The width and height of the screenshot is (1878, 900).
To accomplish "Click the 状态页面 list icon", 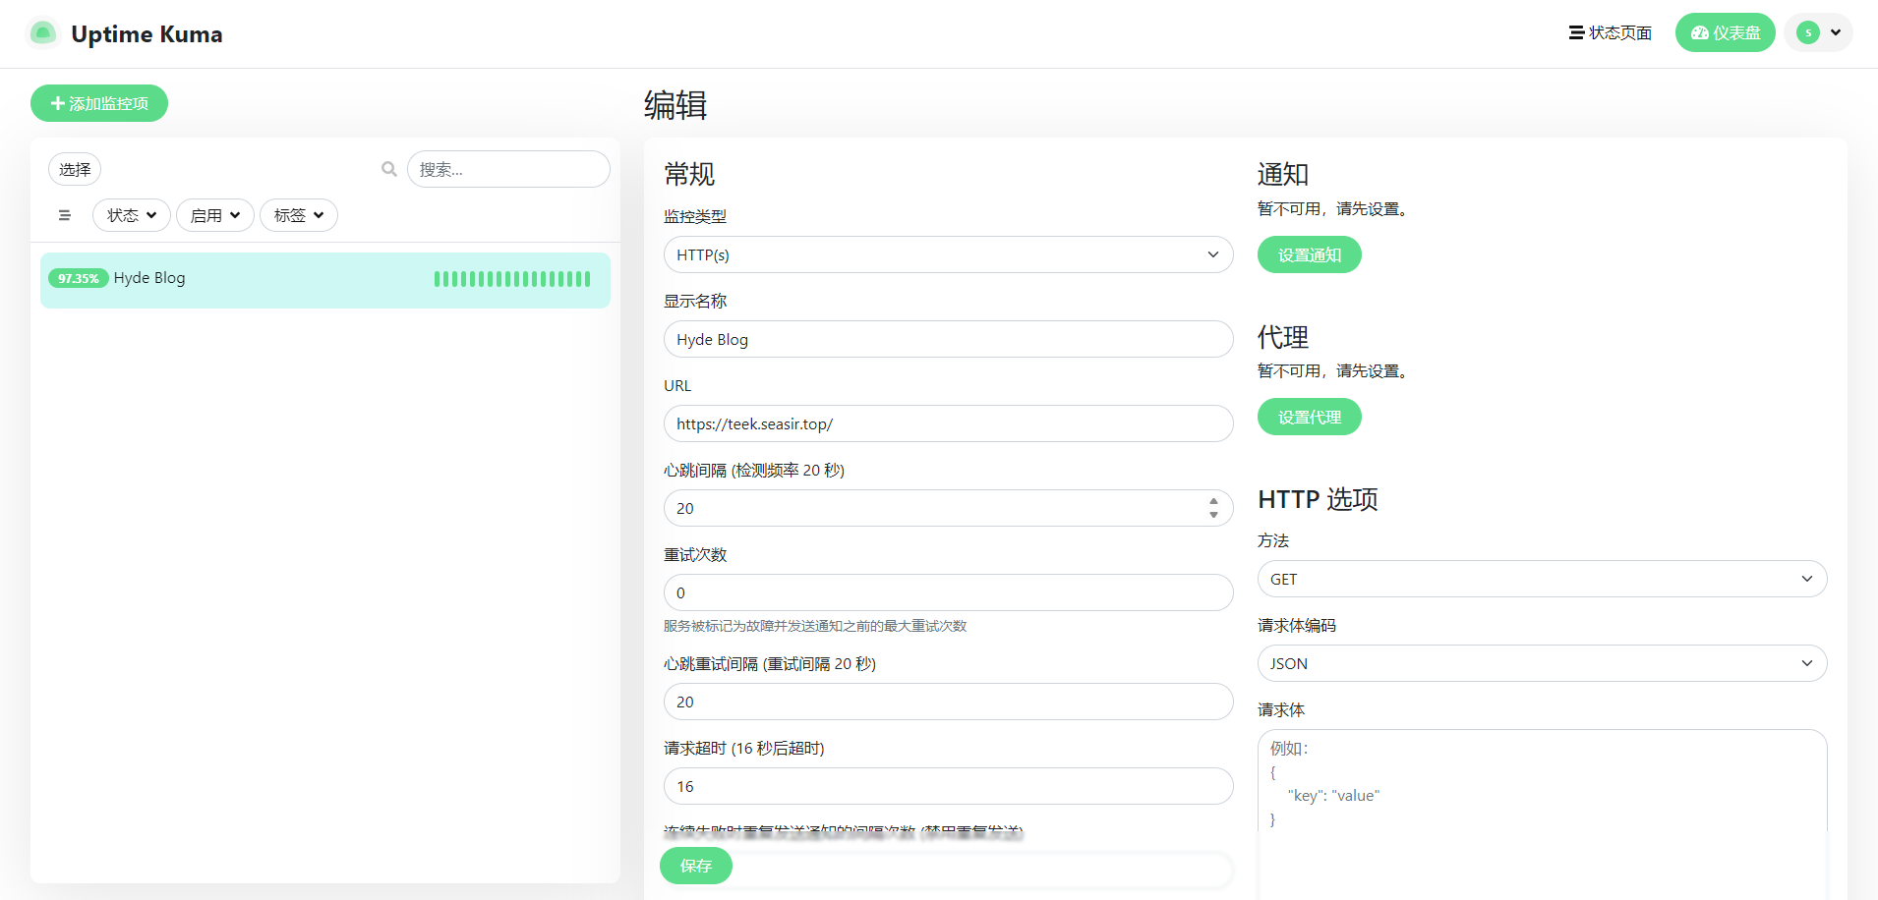I will (x=1576, y=33).
